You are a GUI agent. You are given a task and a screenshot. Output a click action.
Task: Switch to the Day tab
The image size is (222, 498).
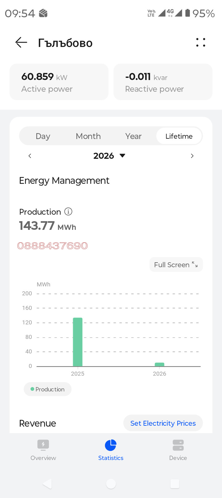[x=43, y=136]
